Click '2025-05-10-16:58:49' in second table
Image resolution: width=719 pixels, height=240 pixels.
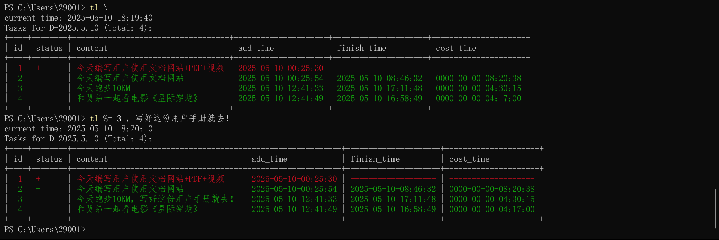393,209
